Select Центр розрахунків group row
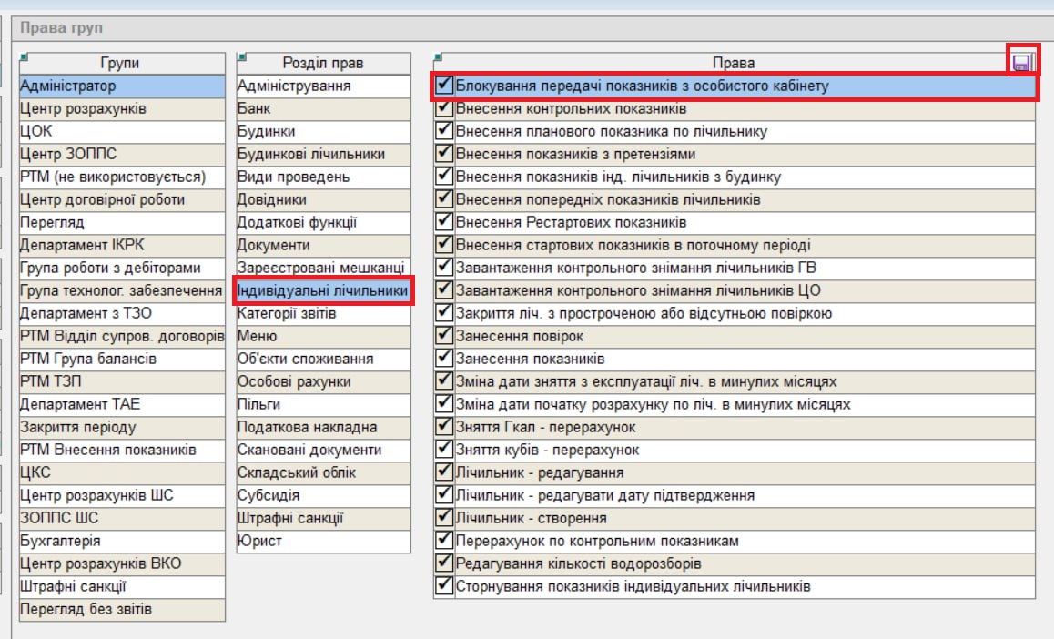 coord(122,109)
